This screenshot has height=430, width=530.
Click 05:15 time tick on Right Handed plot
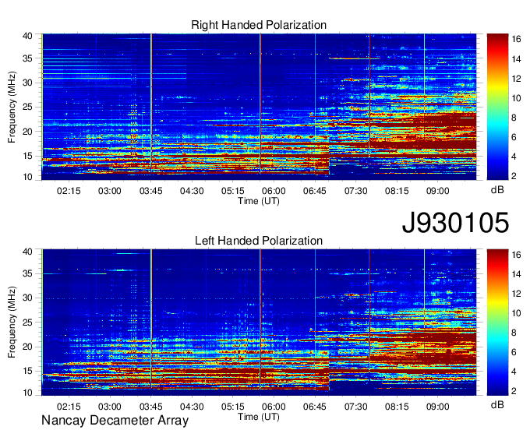(232, 191)
